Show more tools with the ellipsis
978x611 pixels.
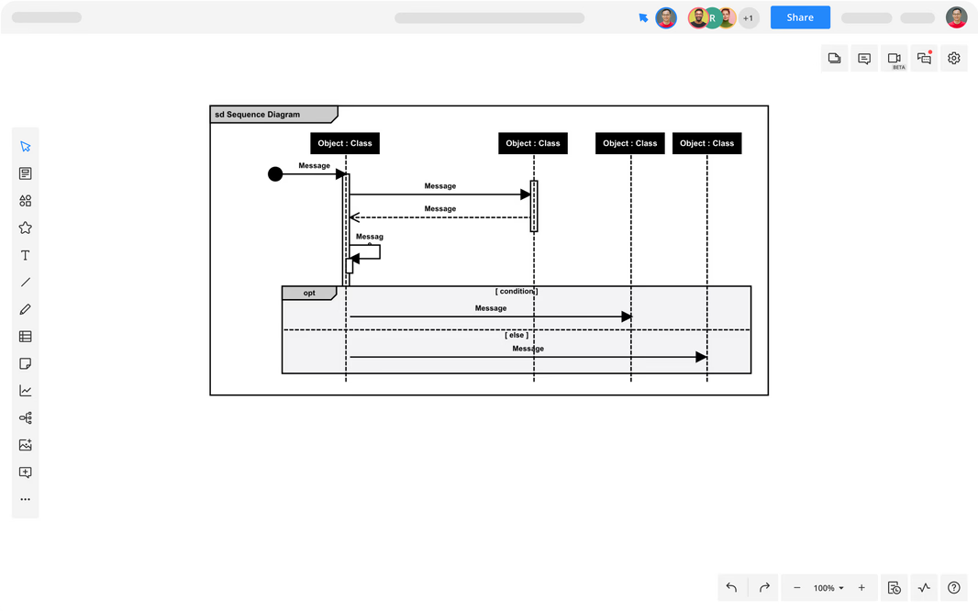tap(25, 499)
